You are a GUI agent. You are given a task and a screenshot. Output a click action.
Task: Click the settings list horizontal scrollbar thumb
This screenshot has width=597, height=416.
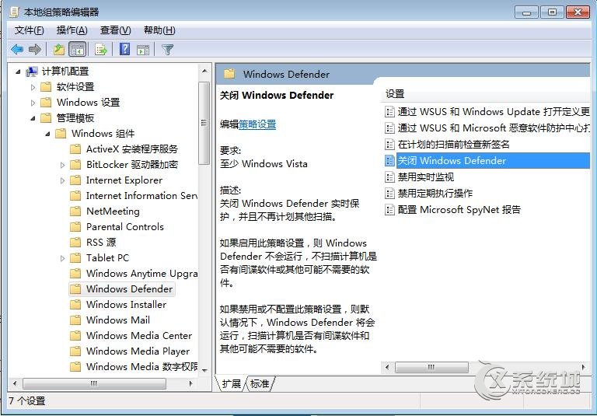431,367
